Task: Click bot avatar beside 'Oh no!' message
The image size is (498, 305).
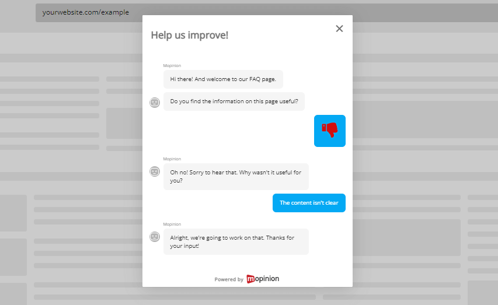Action: pos(155,171)
